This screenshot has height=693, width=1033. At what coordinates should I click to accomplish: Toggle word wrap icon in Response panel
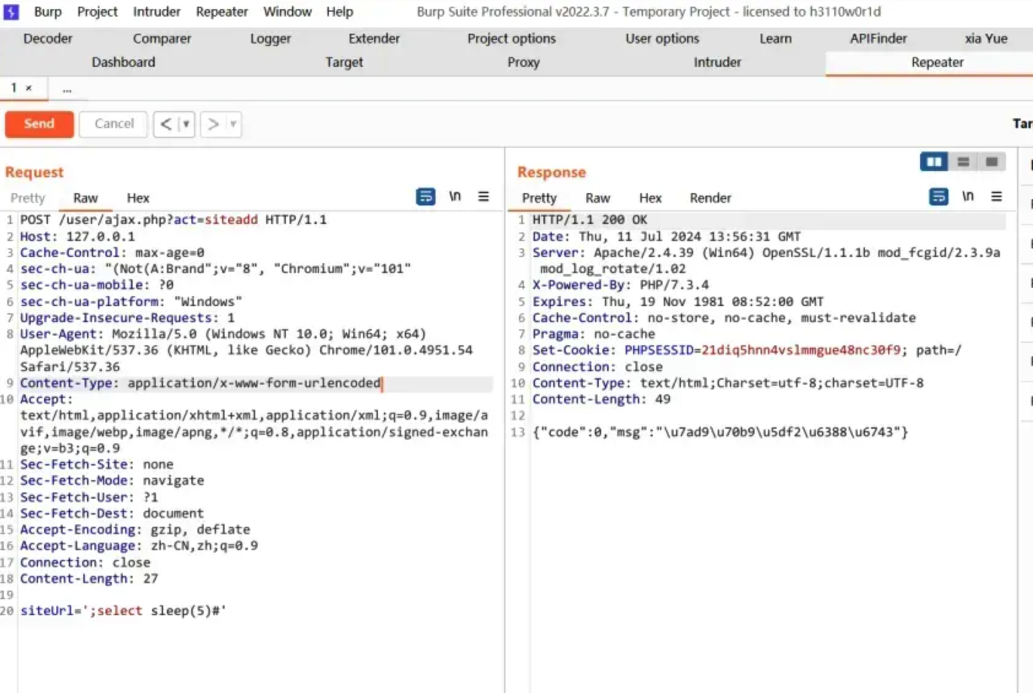[938, 197]
